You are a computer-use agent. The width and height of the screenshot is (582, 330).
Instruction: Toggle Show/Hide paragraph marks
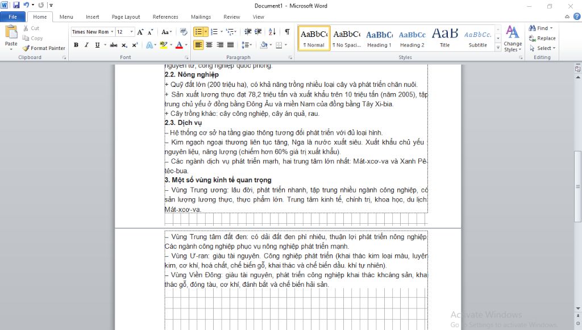click(287, 32)
